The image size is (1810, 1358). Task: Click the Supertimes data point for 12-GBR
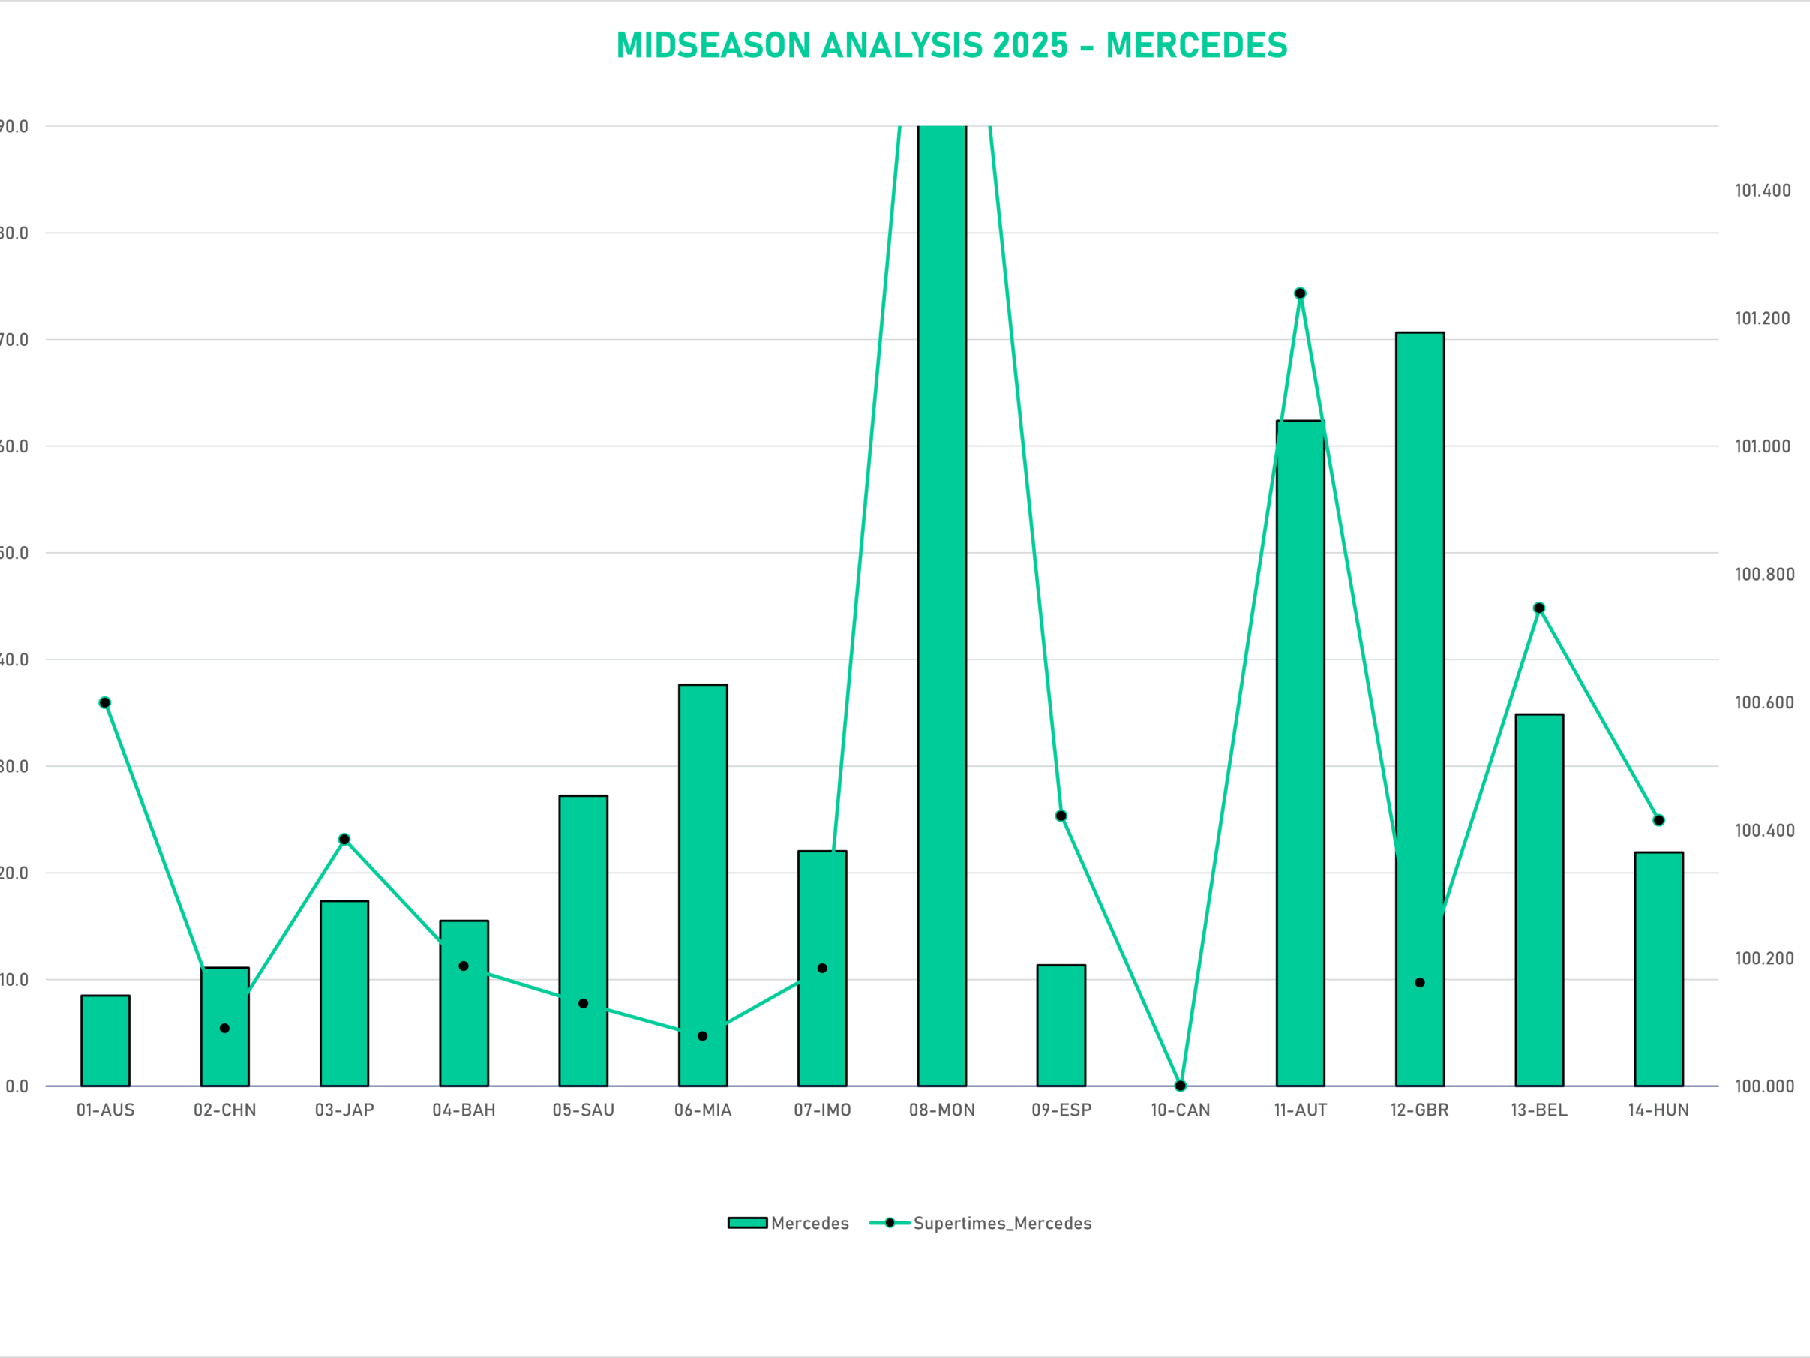1420,982
